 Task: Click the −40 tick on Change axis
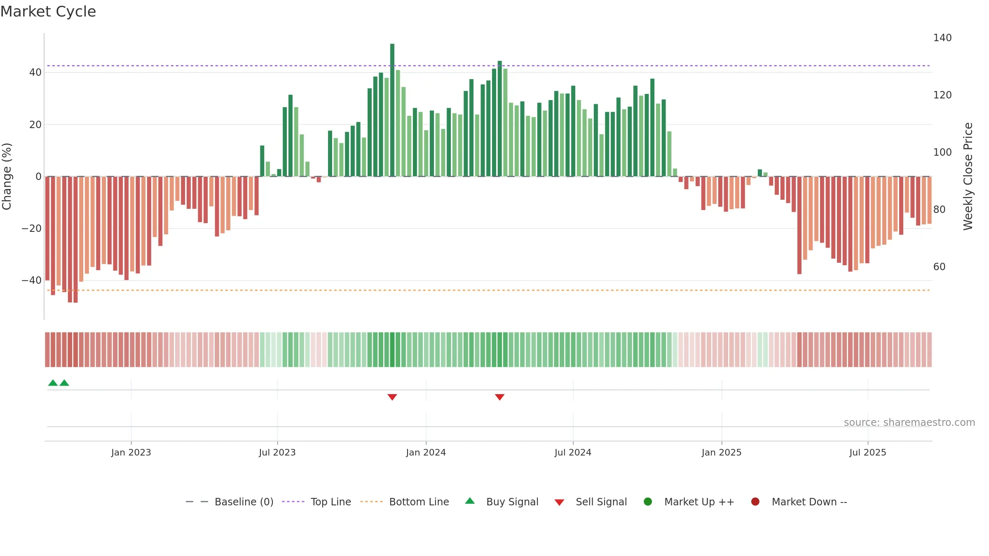pos(32,280)
